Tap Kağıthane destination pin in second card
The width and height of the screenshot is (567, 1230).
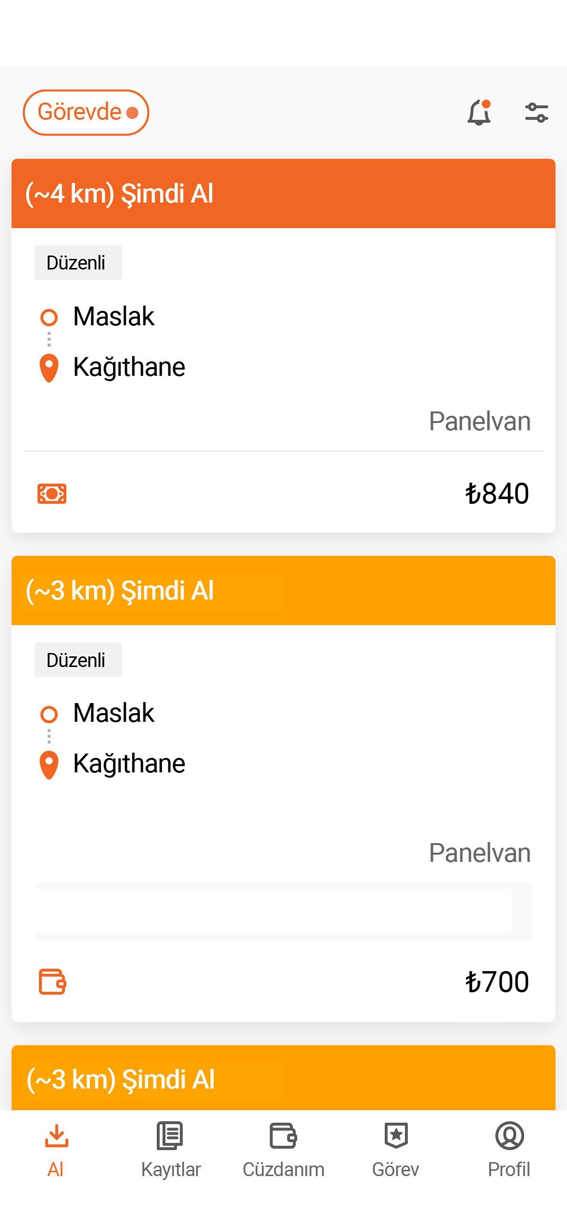click(x=49, y=765)
